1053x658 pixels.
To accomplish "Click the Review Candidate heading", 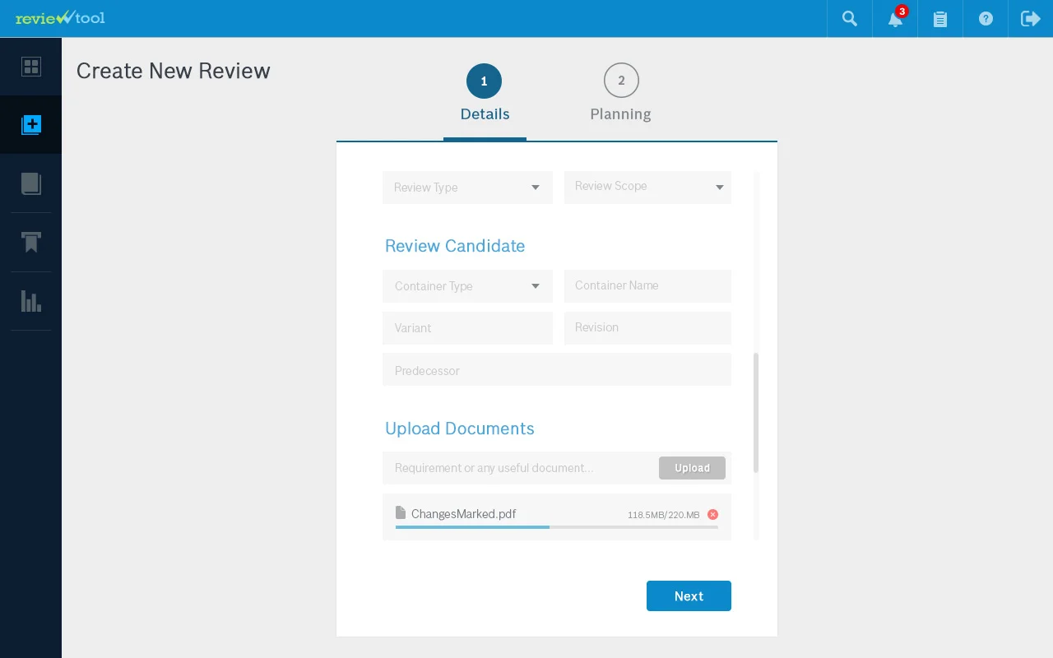I will coord(455,246).
